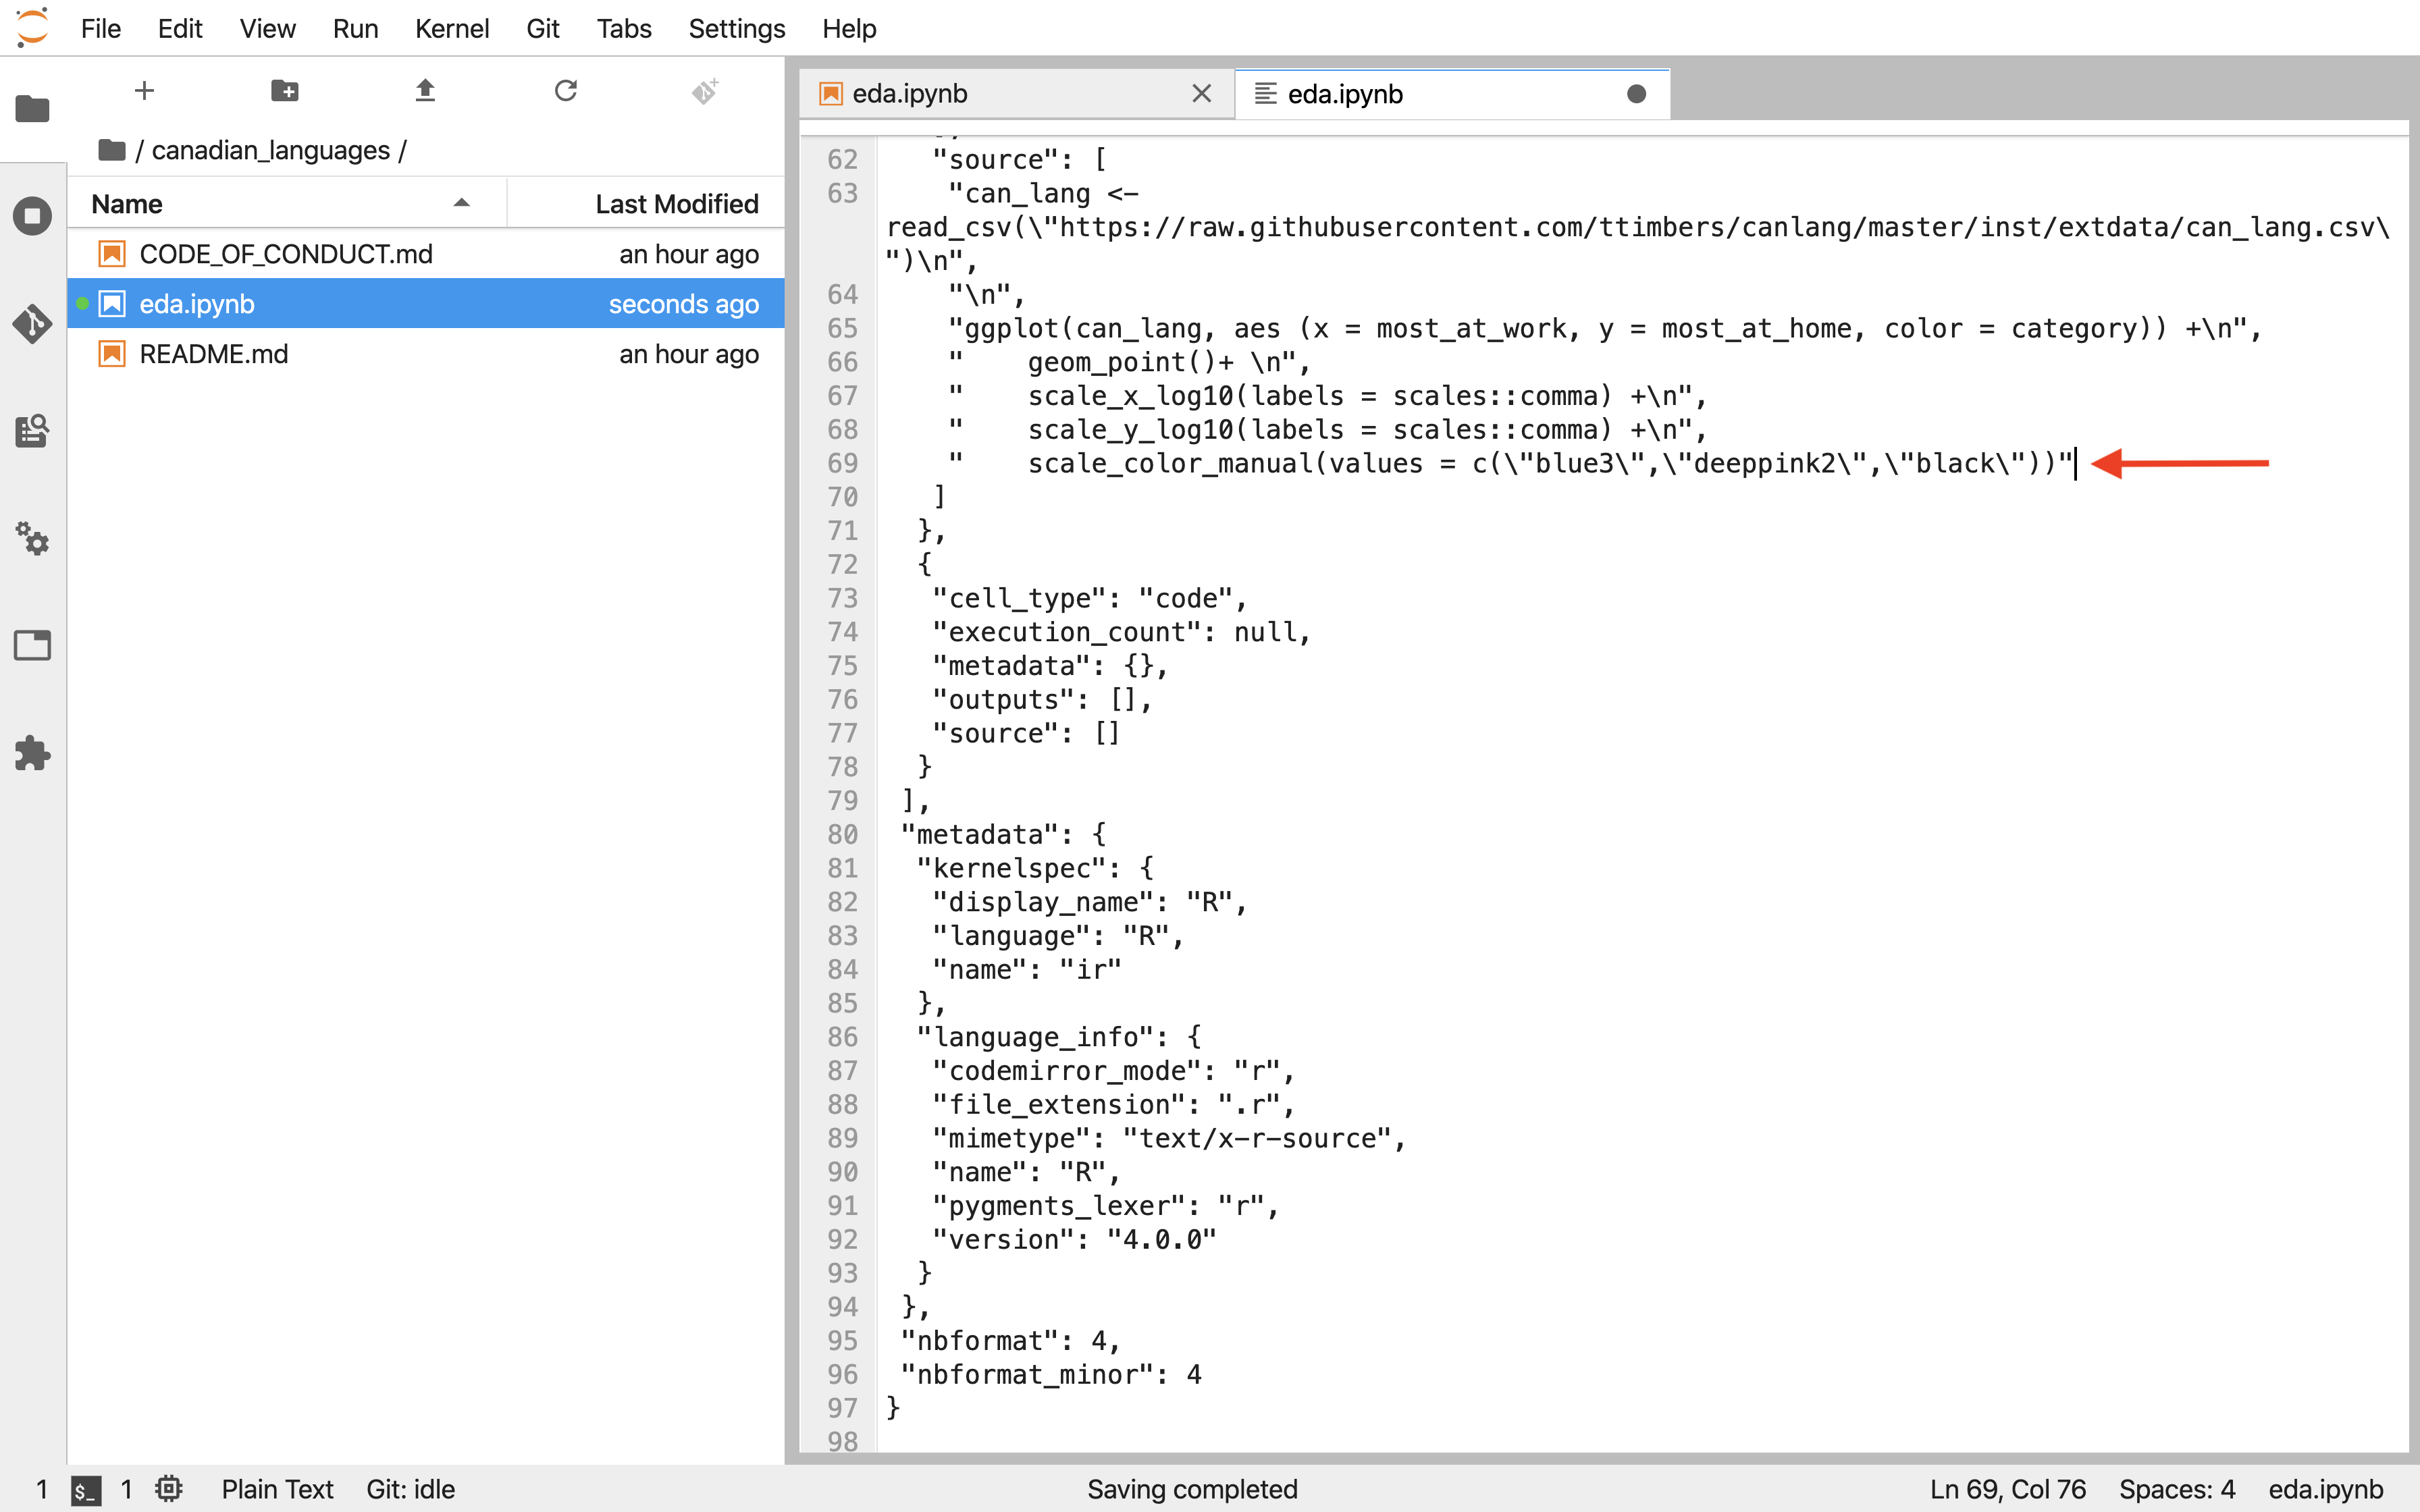Open the Running Terminals and Kernels panel
The height and width of the screenshot is (1512, 2420).
32,216
